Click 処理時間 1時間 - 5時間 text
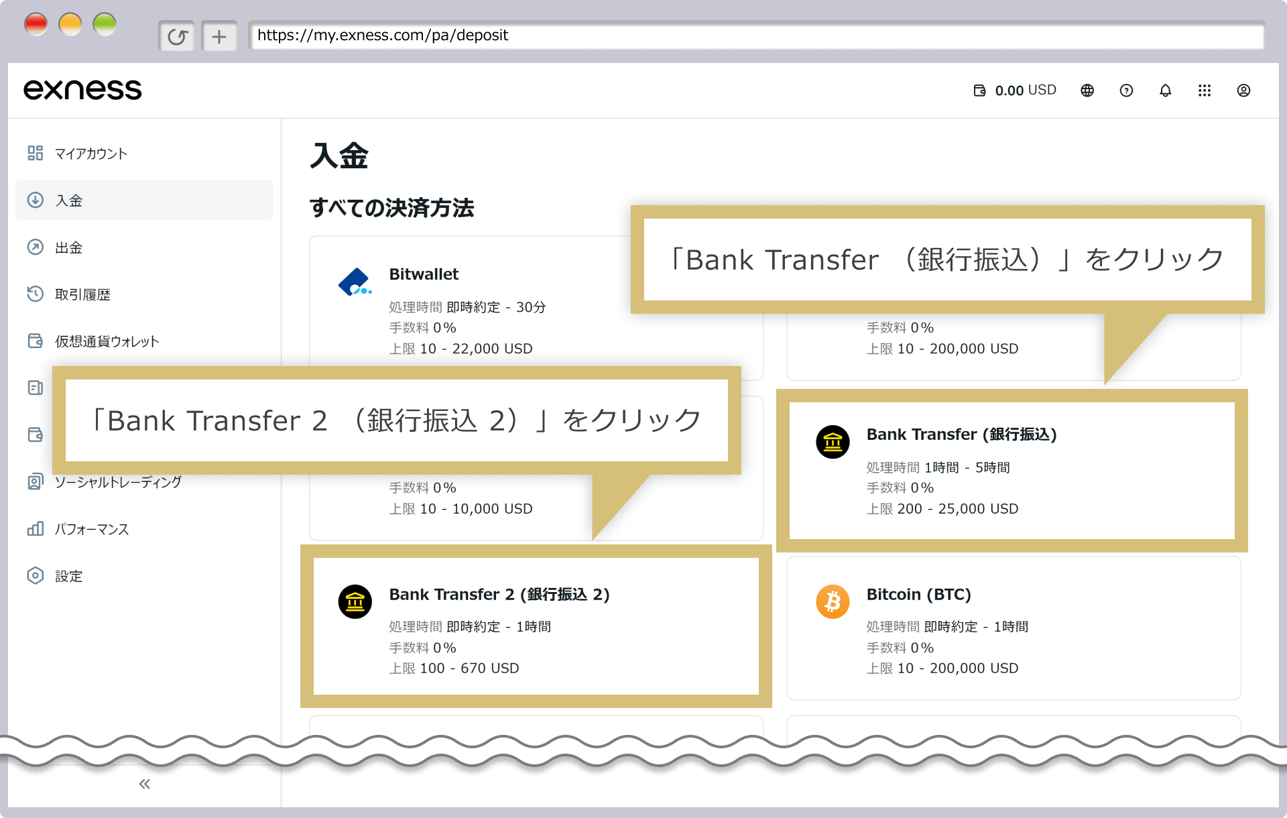 [938, 467]
